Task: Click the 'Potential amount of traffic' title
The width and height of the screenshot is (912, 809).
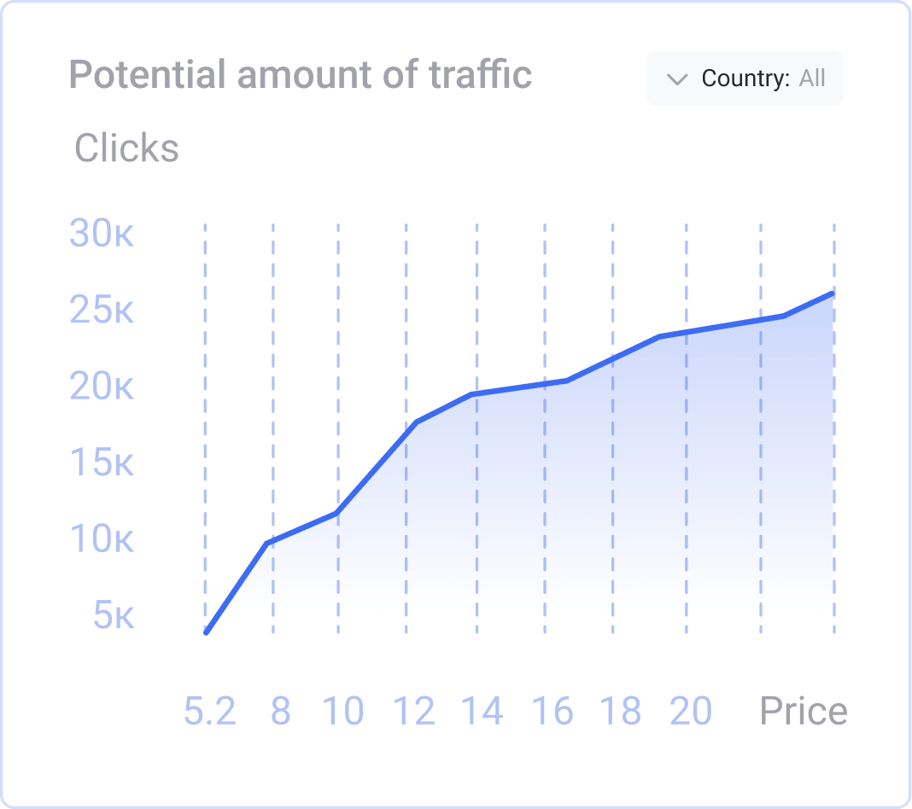Action: (x=300, y=75)
